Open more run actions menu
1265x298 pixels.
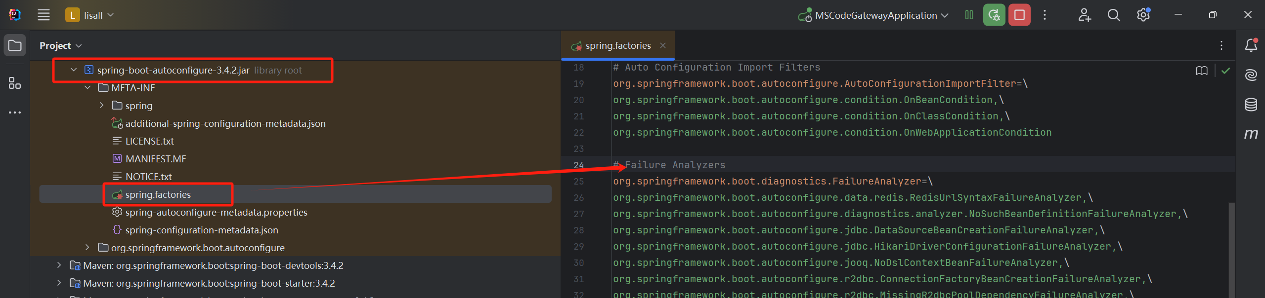pos(1045,15)
